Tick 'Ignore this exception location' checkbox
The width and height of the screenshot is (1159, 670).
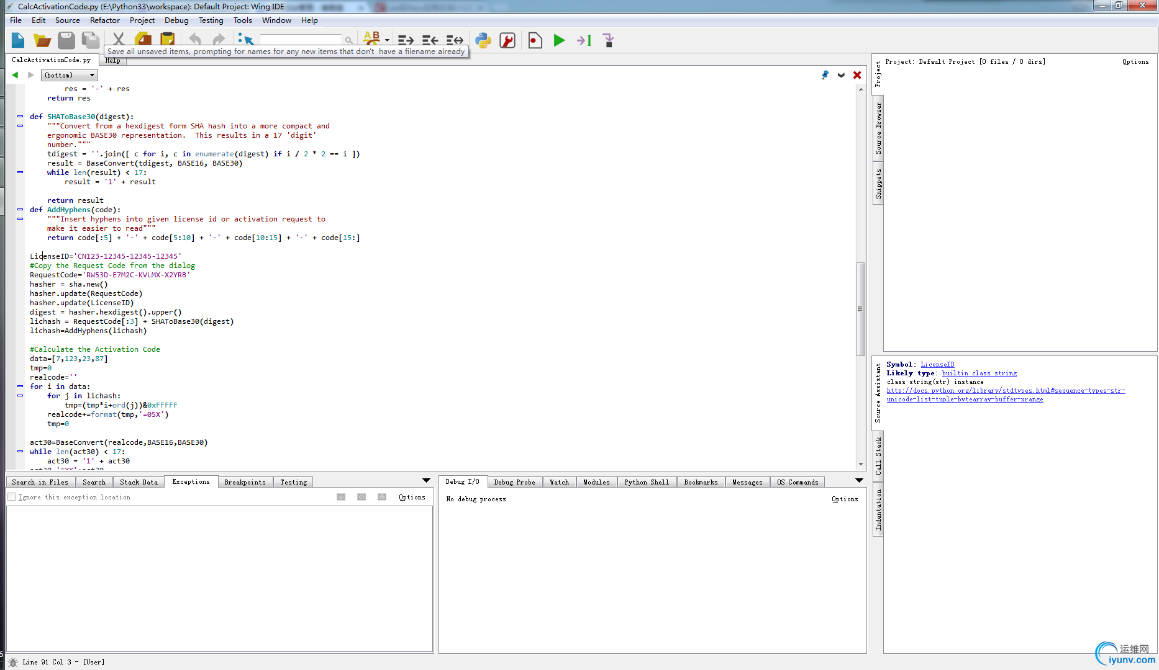12,497
